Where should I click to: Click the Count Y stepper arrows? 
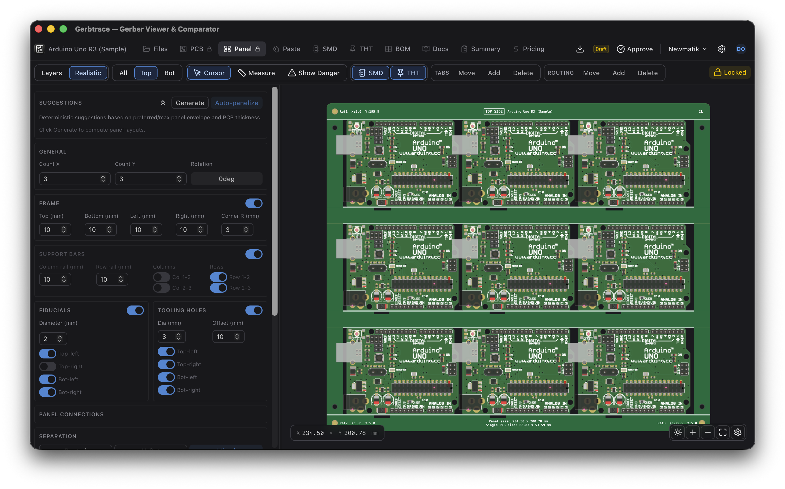coord(179,179)
